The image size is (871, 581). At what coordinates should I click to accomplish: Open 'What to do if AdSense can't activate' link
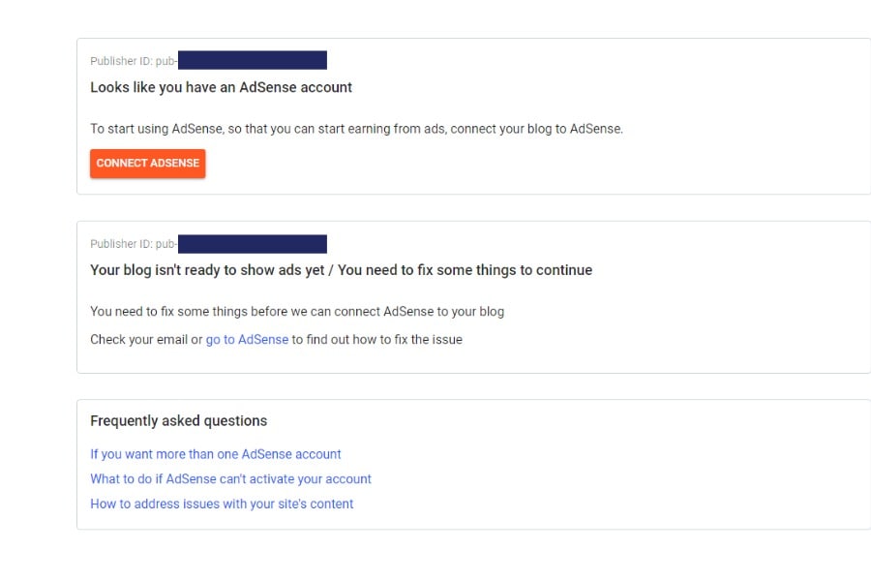[x=230, y=478]
